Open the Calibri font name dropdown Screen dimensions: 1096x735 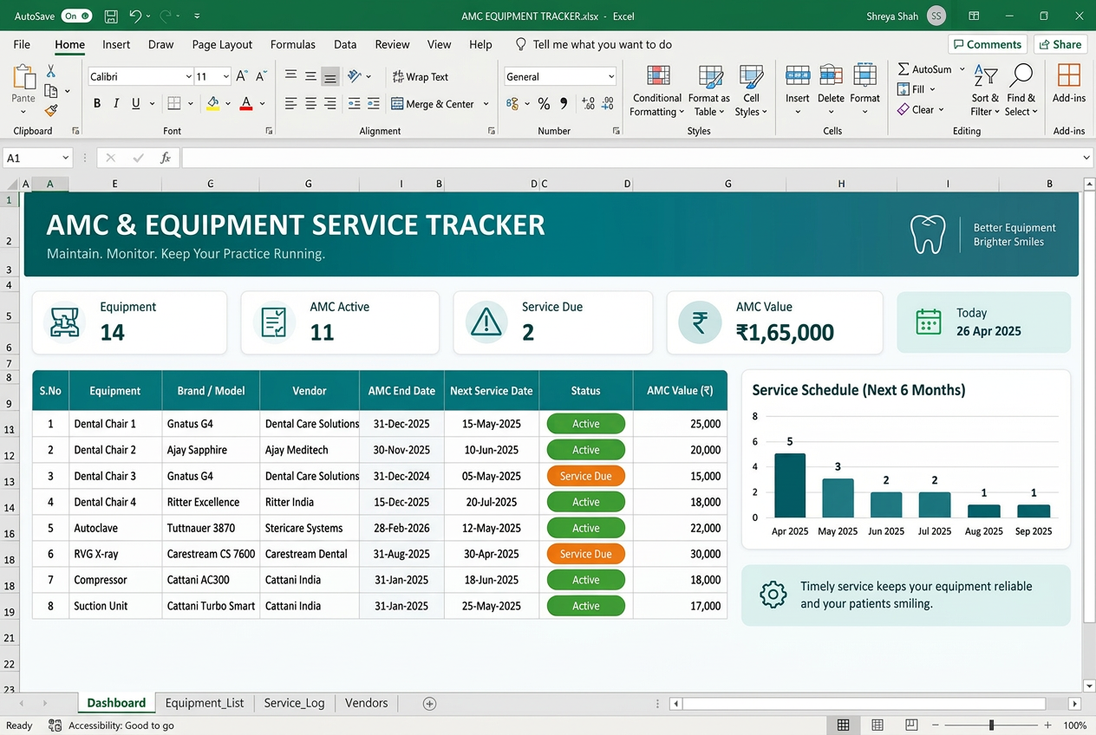(188, 76)
